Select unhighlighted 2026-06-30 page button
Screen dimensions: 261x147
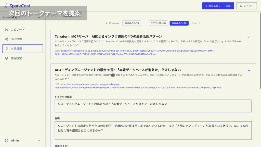tap(158, 23)
